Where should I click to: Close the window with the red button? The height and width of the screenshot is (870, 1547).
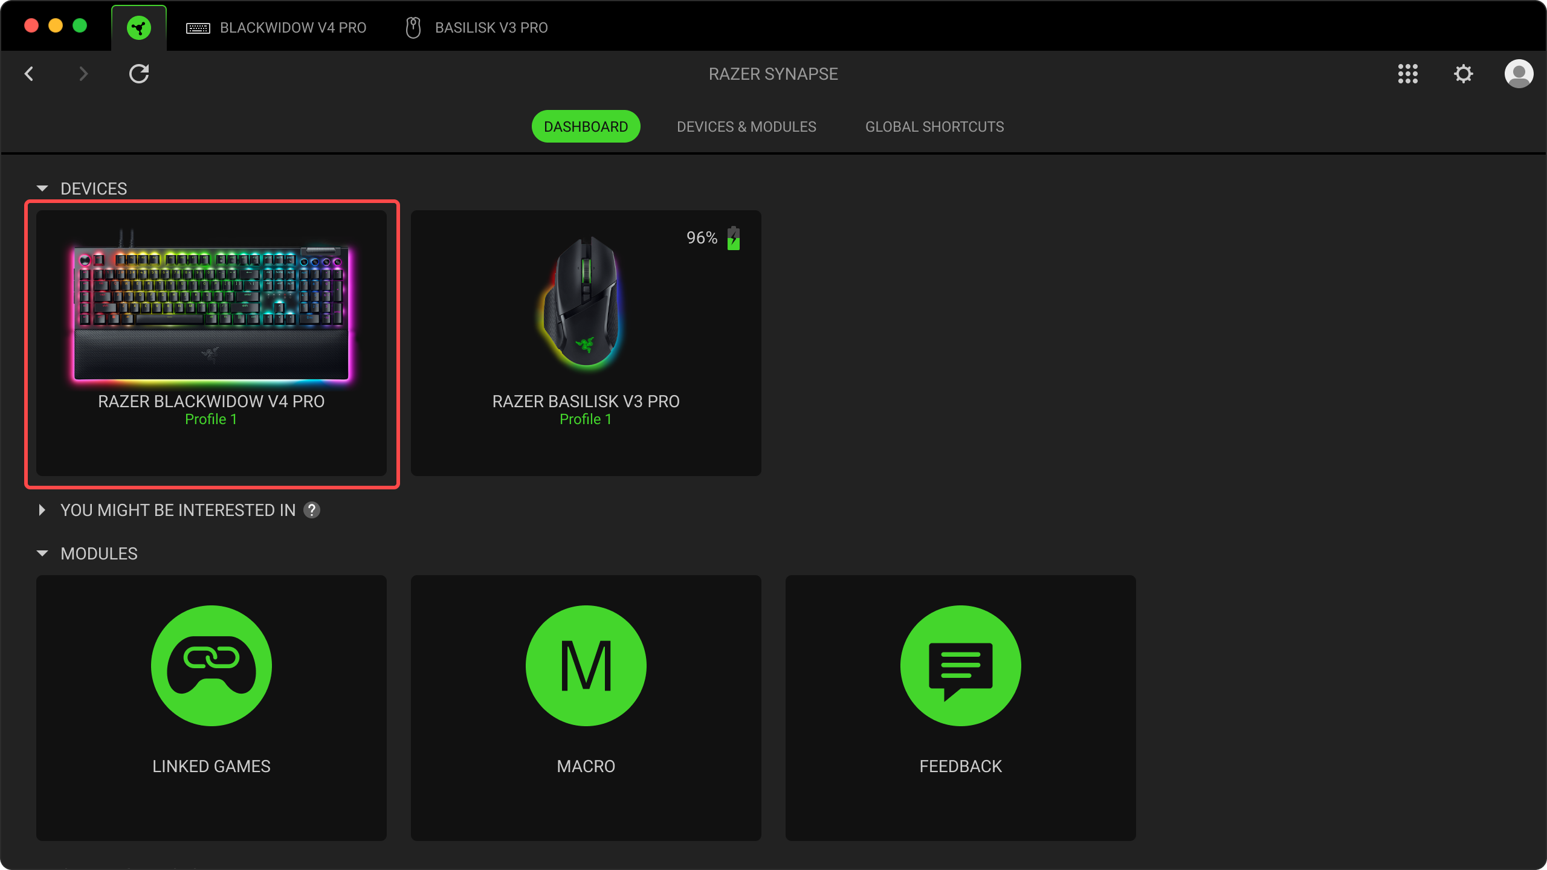tap(31, 25)
